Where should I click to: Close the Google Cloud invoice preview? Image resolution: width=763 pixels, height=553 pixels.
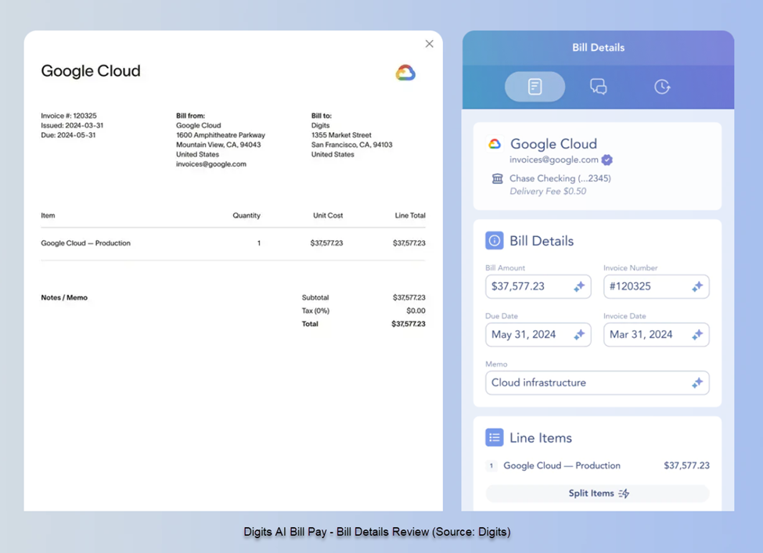(429, 44)
